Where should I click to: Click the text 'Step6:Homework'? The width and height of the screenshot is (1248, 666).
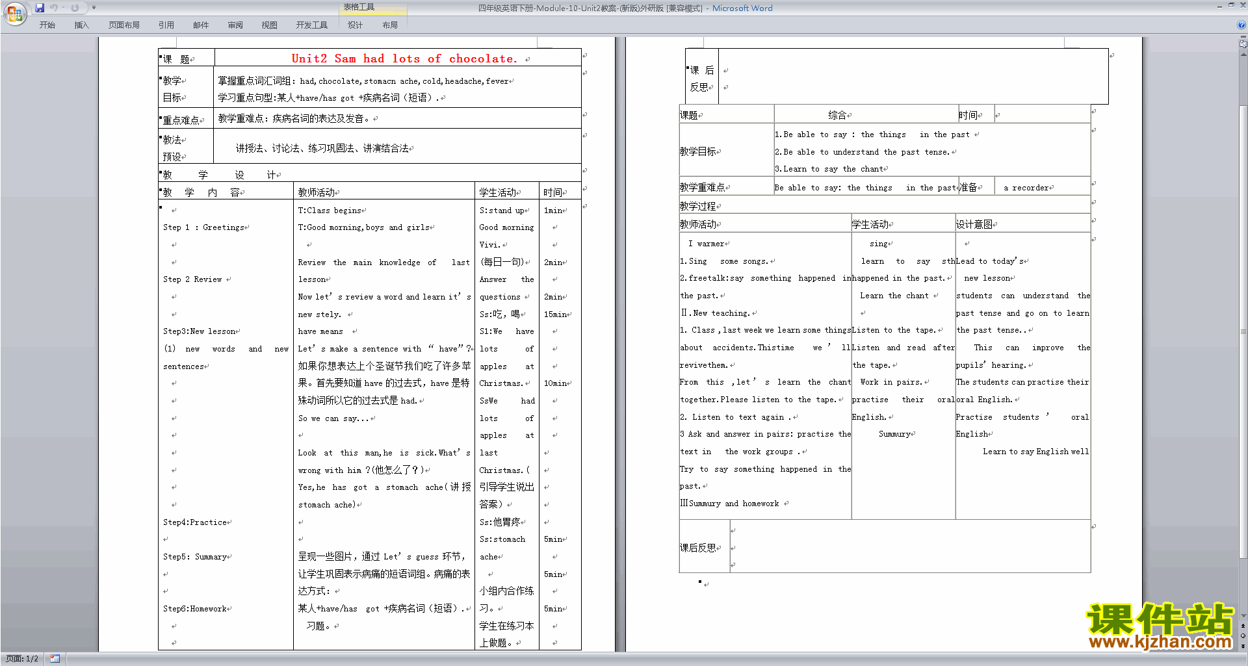pyautogui.click(x=195, y=609)
